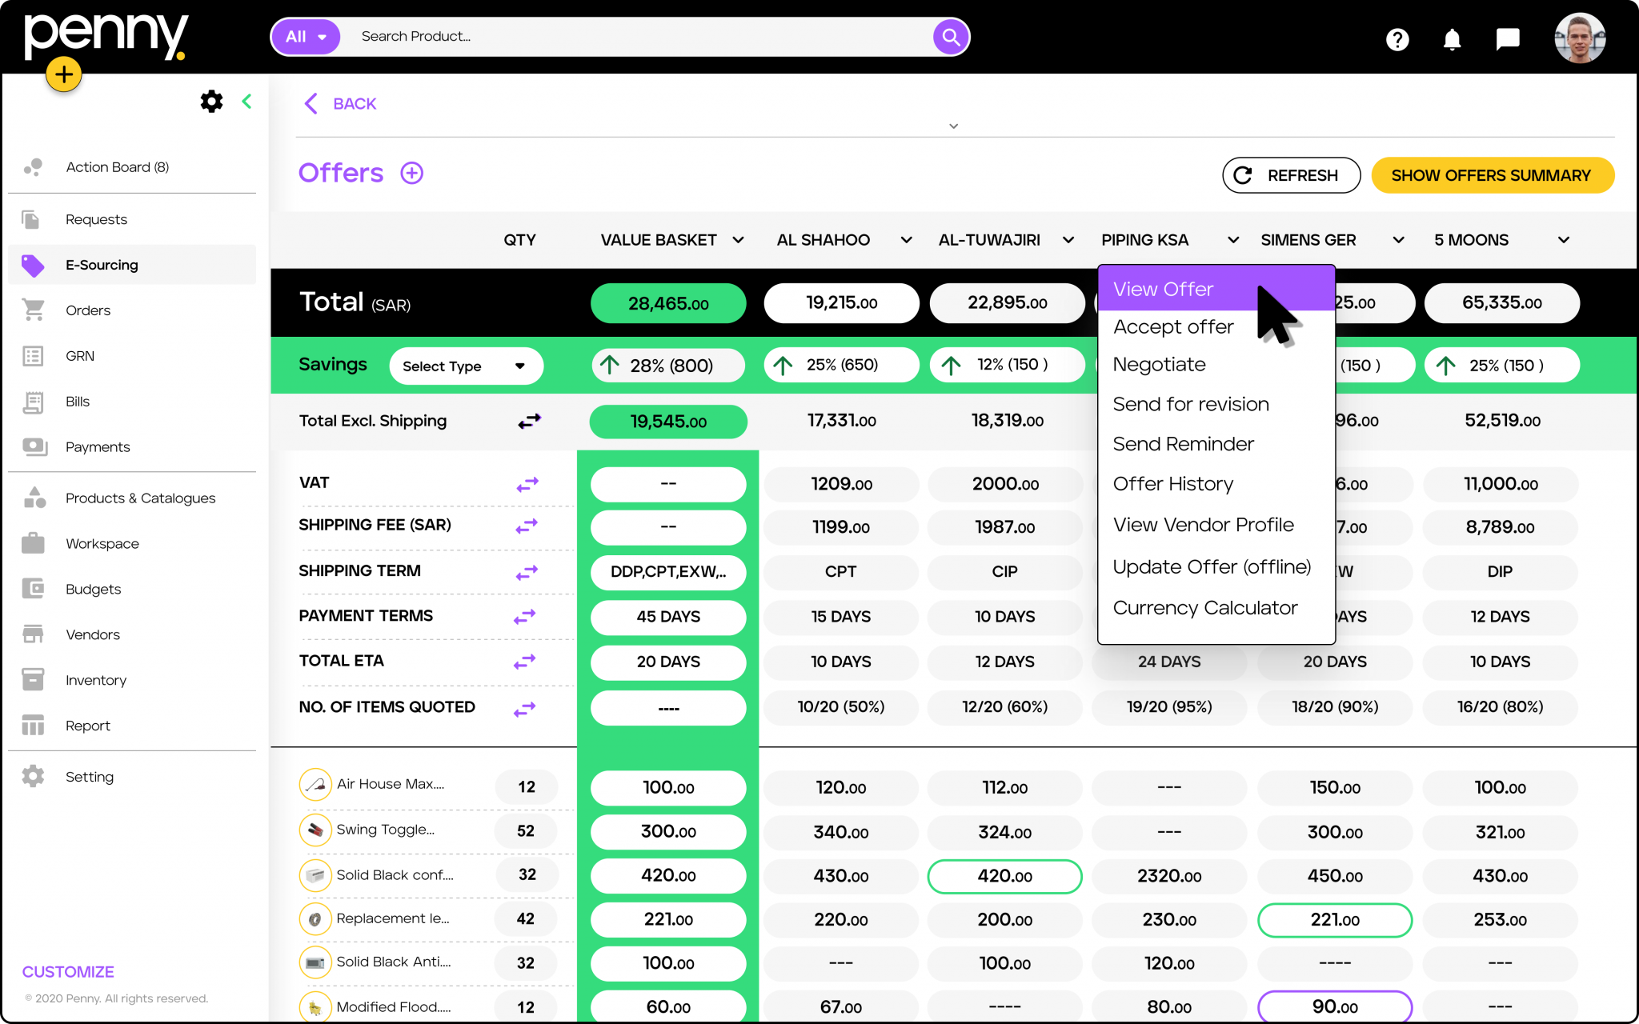
Task: Click swap arrows on TOTAL ETA row
Action: point(525,662)
